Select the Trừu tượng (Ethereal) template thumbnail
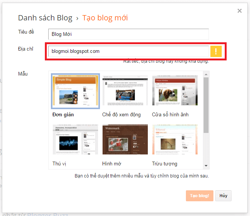This screenshot has height=216, width=250. click(x=175, y=139)
